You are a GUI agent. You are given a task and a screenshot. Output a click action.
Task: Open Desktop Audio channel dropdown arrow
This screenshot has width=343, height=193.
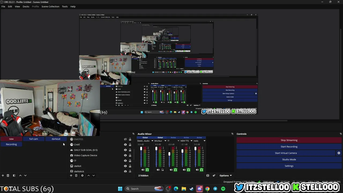(152, 141)
